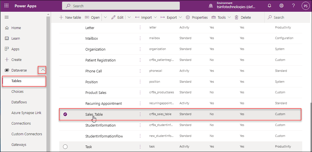The image size is (312, 152).
Task: Open the more options dots for Position
Action: (140, 82)
